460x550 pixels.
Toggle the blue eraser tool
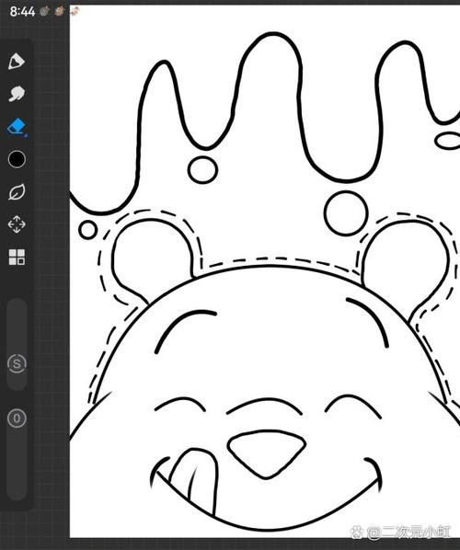click(17, 127)
